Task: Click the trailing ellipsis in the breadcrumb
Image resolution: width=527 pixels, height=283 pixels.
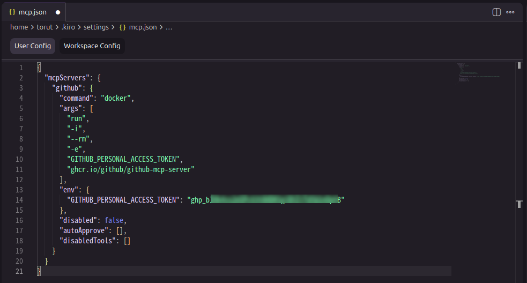Action: [169, 27]
